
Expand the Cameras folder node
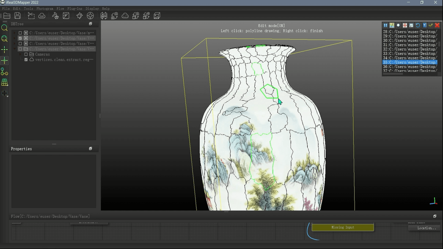tap(20, 54)
